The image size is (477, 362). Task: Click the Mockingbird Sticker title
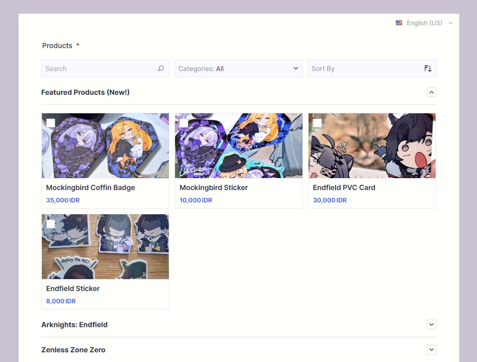coord(213,188)
